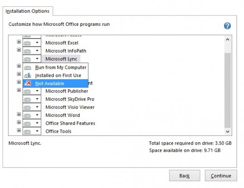This screenshot has width=244, height=188.
Task: Click the Continue button
Action: pyautogui.click(x=221, y=176)
